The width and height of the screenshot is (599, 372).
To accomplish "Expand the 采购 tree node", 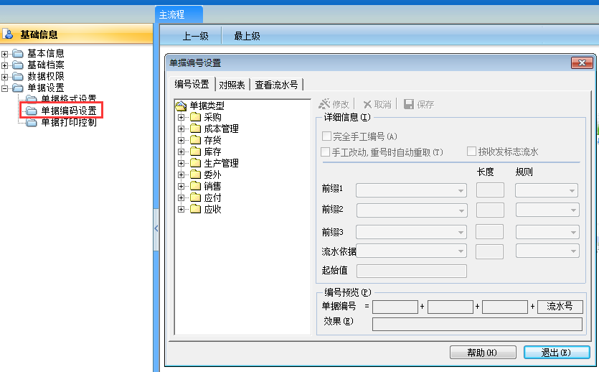I will click(181, 117).
